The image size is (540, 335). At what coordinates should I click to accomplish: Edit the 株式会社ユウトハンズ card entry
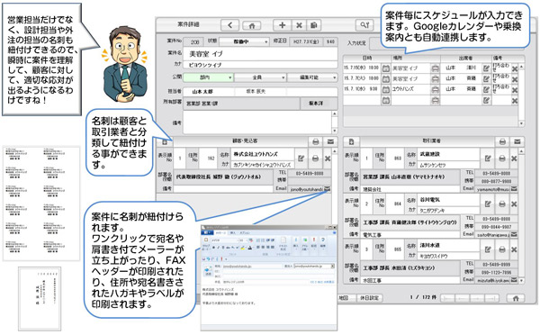click(x=301, y=158)
